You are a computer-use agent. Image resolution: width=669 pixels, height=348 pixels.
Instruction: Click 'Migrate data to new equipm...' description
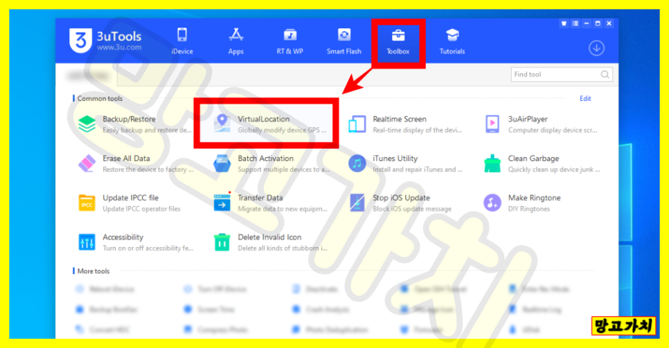[283, 208]
